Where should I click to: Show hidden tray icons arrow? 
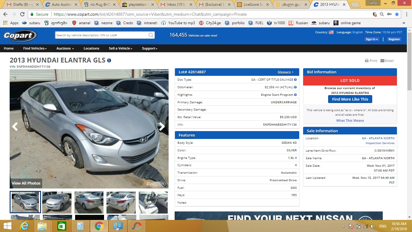[x=344, y=226]
